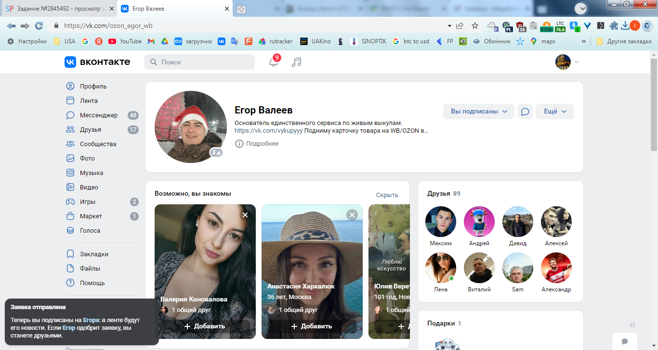658x350 pixels.
Task: Open the Друзья 89 friends list header
Action: point(444,194)
